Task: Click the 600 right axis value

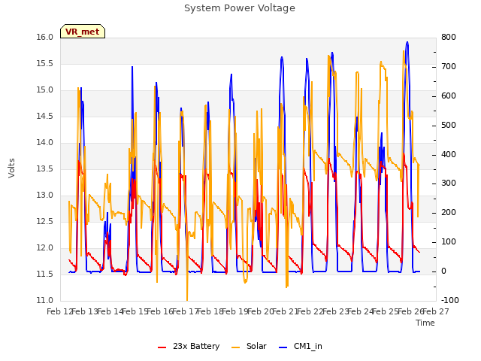Action: tap(449, 96)
